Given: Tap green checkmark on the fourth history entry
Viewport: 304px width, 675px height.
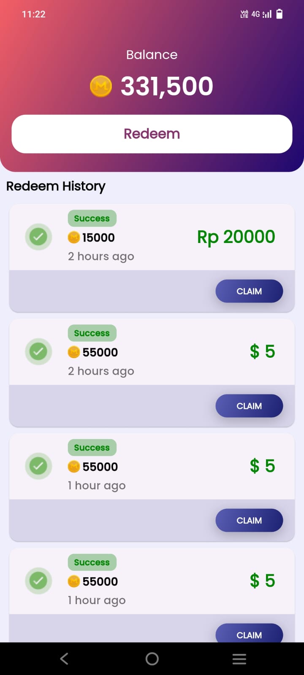Looking at the screenshot, I should (x=38, y=580).
